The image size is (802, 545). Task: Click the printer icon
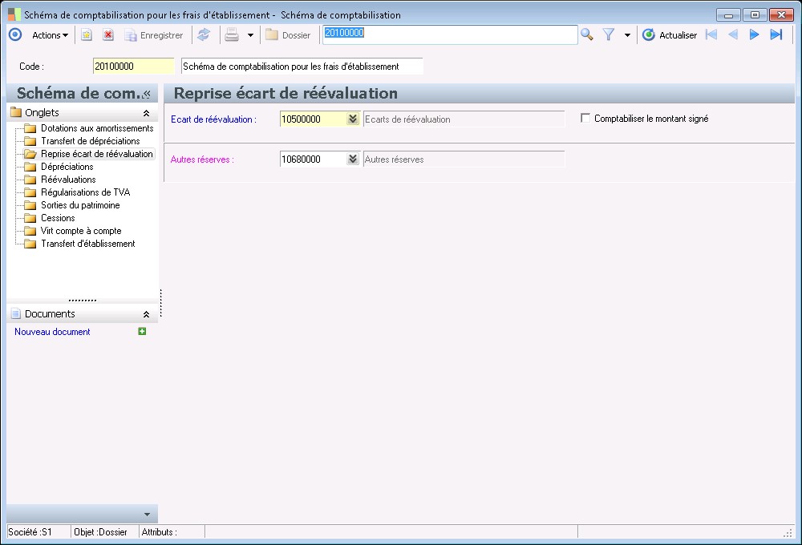click(232, 35)
